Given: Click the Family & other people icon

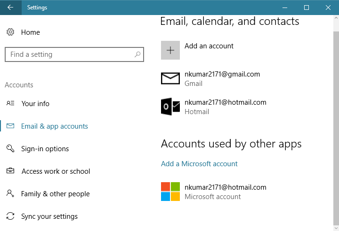Looking at the screenshot, I should (x=10, y=193).
